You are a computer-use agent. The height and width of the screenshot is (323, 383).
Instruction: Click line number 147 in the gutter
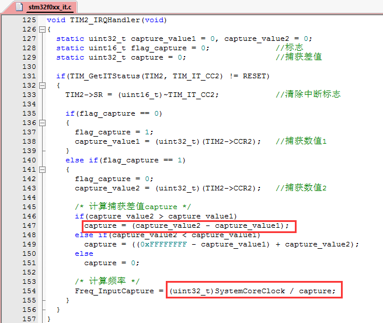click(x=29, y=225)
